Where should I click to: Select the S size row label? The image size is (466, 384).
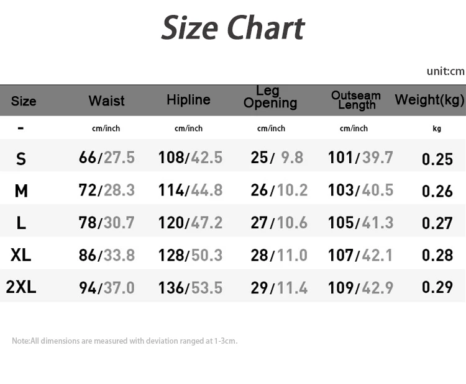click(21, 159)
